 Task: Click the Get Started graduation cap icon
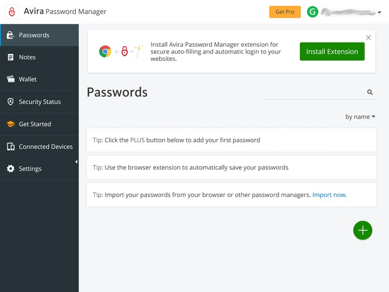(10, 124)
